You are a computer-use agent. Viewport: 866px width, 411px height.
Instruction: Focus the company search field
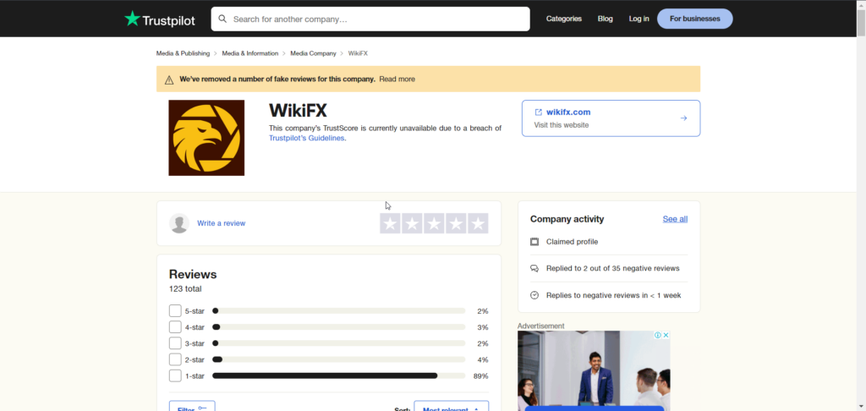pos(370,19)
